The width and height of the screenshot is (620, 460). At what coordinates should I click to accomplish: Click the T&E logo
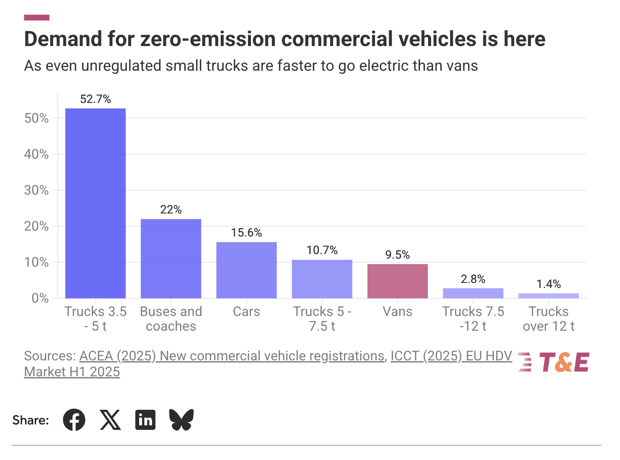tap(554, 362)
